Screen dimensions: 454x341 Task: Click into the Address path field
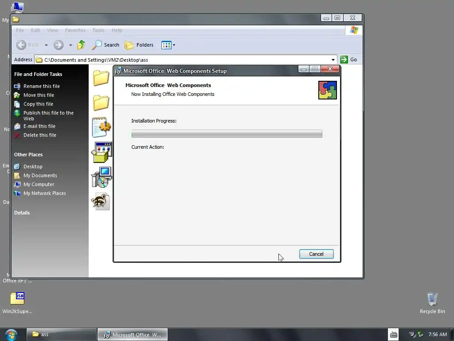[x=185, y=60]
